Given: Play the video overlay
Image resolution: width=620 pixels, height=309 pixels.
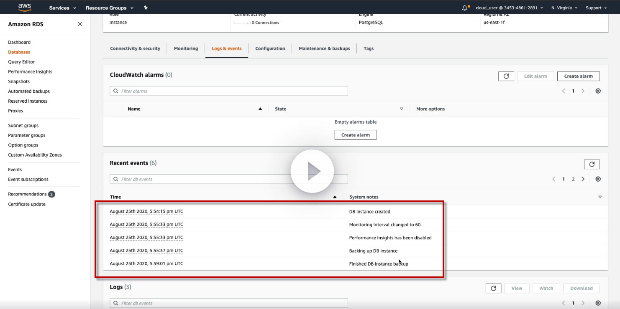Looking at the screenshot, I should [x=312, y=171].
